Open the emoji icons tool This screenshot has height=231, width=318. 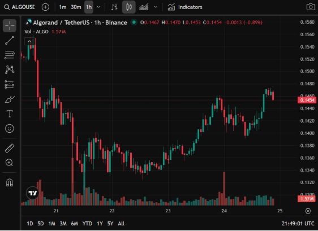click(x=10, y=129)
